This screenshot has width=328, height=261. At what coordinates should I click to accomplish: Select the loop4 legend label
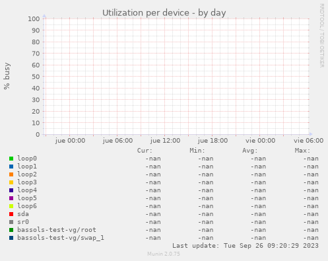(27, 190)
